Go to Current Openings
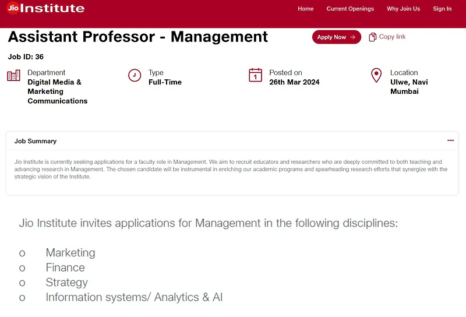The image size is (466, 317). pos(350,9)
